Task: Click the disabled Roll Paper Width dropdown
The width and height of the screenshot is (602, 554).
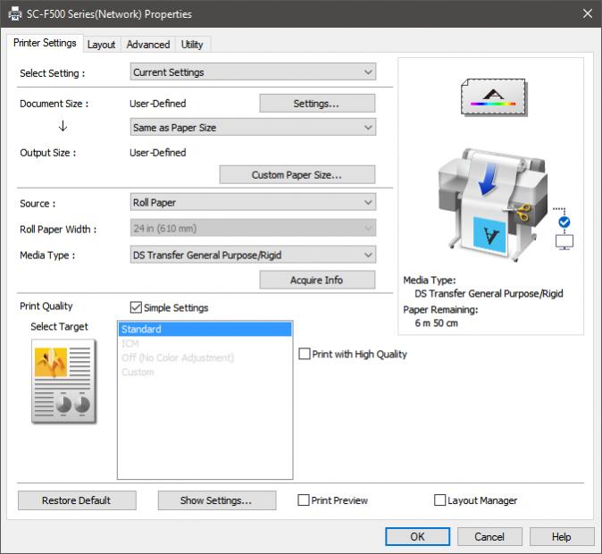Action: point(253,228)
